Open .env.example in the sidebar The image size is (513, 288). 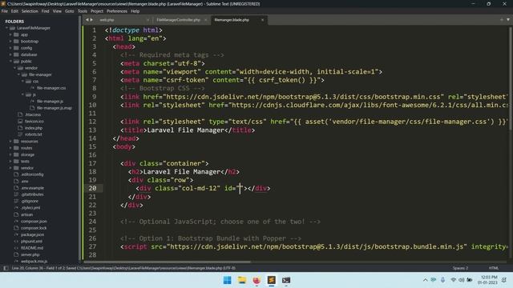coord(32,188)
